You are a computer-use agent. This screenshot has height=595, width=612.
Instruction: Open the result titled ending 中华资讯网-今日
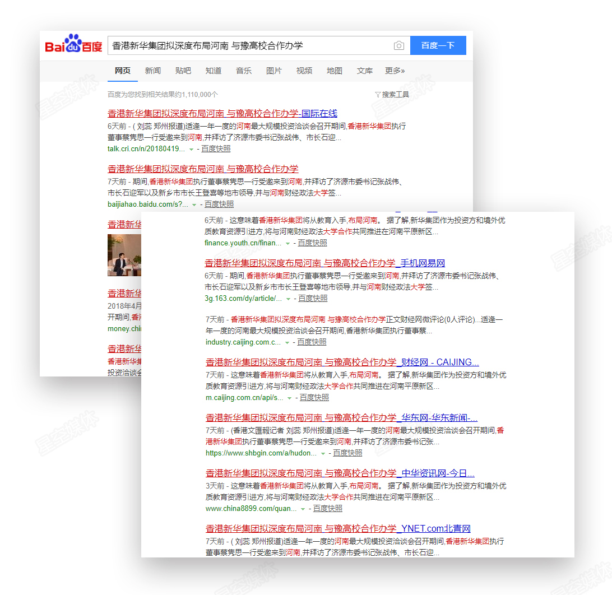(x=340, y=473)
